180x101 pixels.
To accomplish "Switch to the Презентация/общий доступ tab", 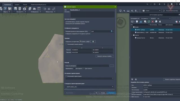I will (39, 4).
